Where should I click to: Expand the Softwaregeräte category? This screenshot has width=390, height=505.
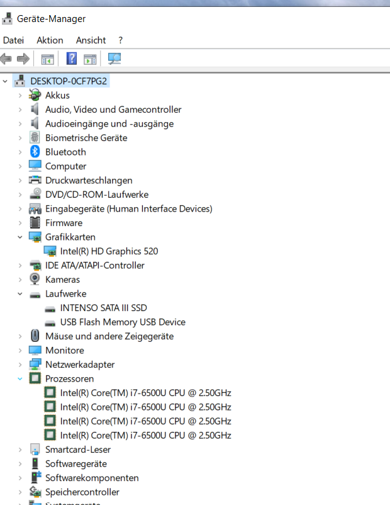point(20,464)
